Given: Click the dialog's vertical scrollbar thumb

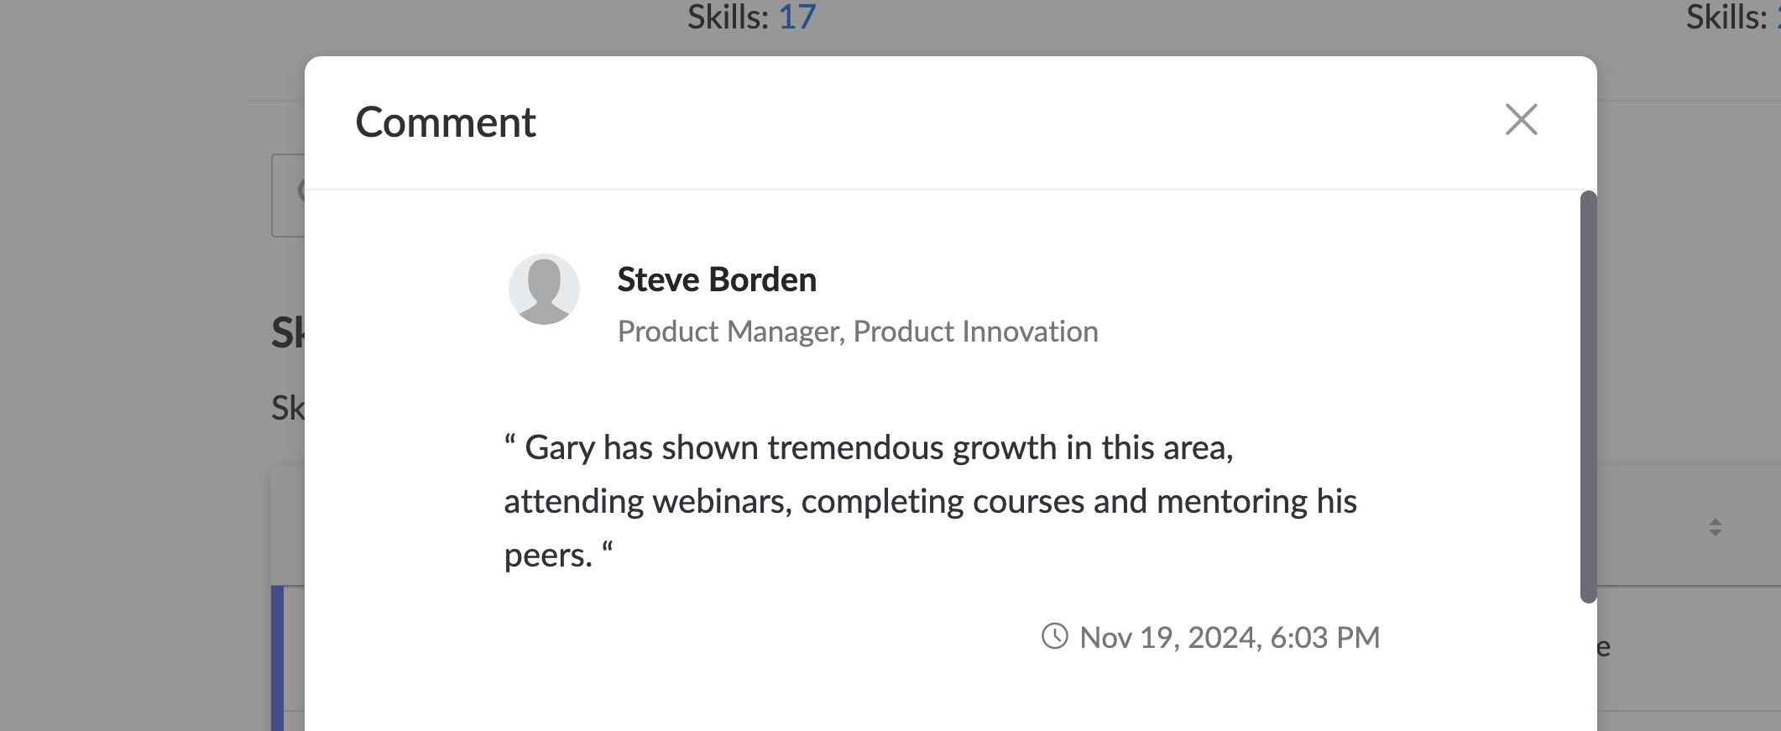Looking at the screenshot, I should pos(1588,396).
